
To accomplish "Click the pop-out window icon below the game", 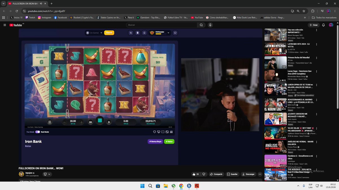I will [167, 132].
